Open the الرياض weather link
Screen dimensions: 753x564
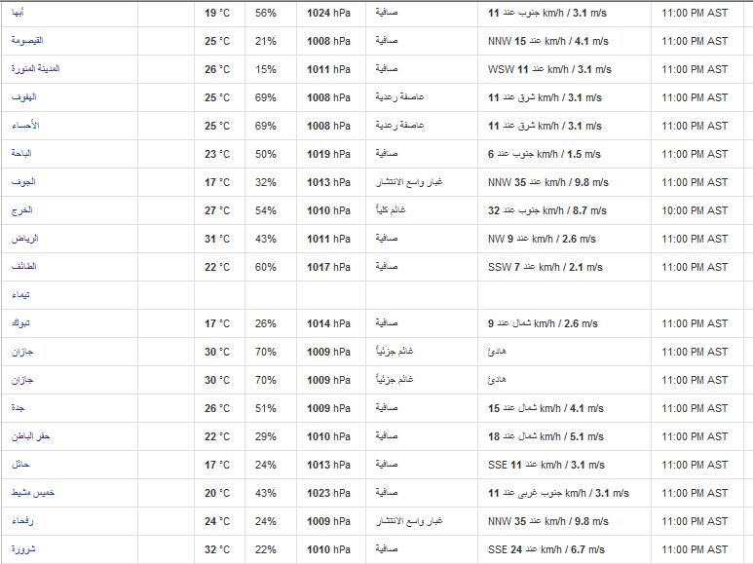pyautogui.click(x=25, y=239)
